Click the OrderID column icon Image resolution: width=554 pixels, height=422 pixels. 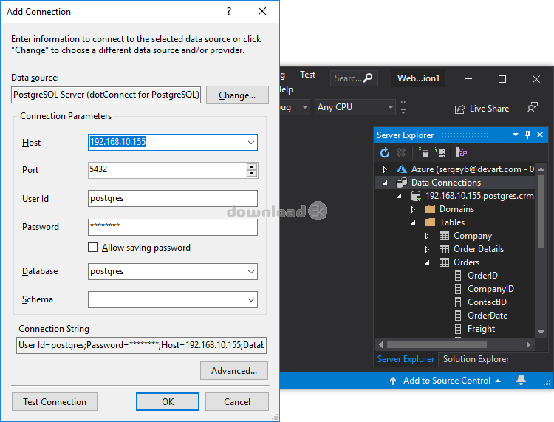(458, 276)
